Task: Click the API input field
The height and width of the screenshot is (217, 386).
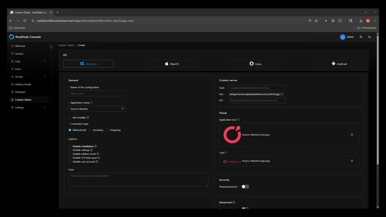Action: click(257, 100)
